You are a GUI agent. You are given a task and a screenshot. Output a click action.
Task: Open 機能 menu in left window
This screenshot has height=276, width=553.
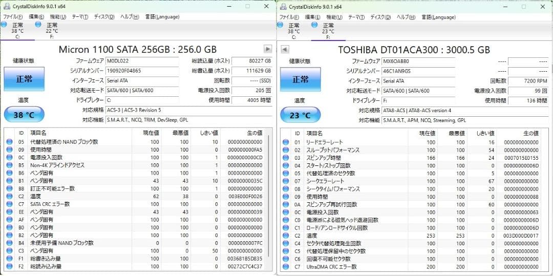[x=58, y=17]
